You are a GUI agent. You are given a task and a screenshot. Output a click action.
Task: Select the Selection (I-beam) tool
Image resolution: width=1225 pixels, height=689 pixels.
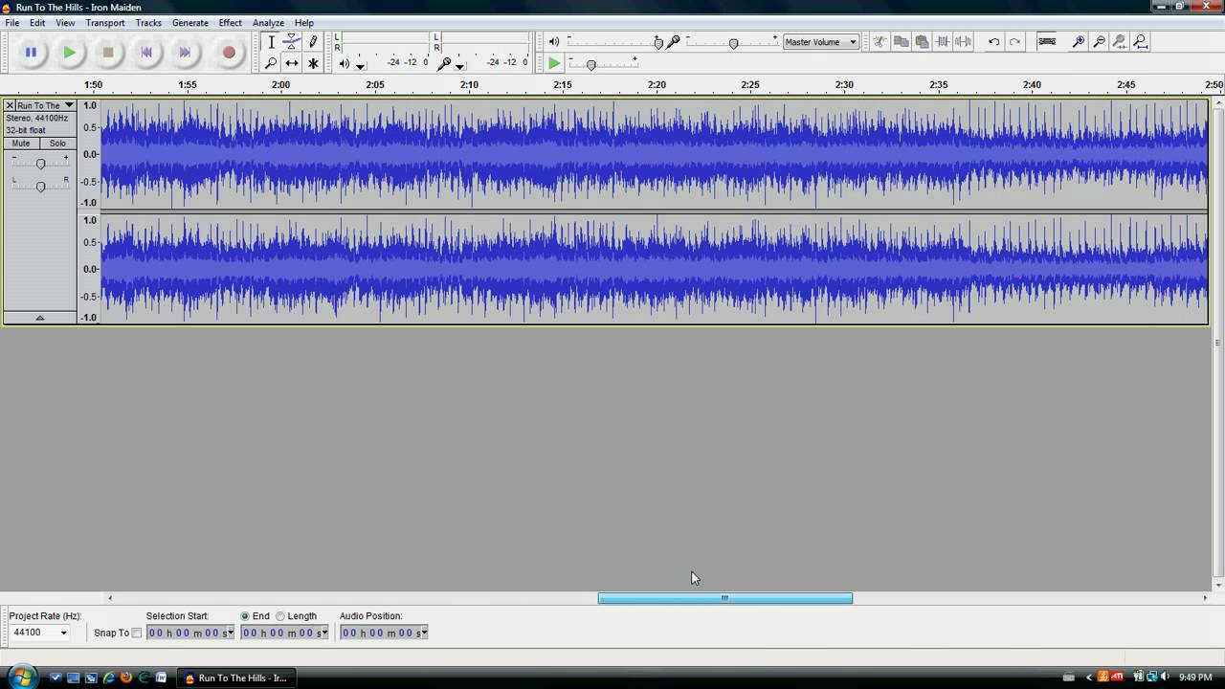(x=271, y=42)
